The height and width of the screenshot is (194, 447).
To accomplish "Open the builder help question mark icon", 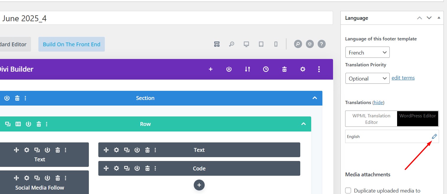I will point(322,44).
